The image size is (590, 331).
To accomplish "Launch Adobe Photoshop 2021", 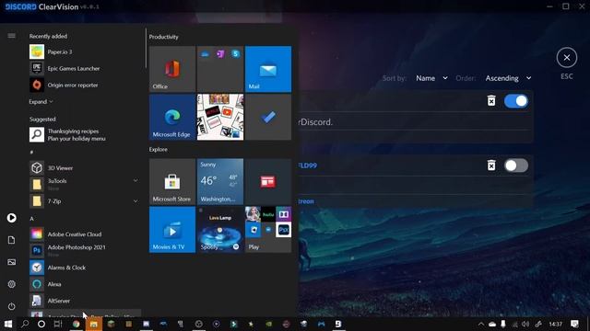I will pyautogui.click(x=85, y=250).
